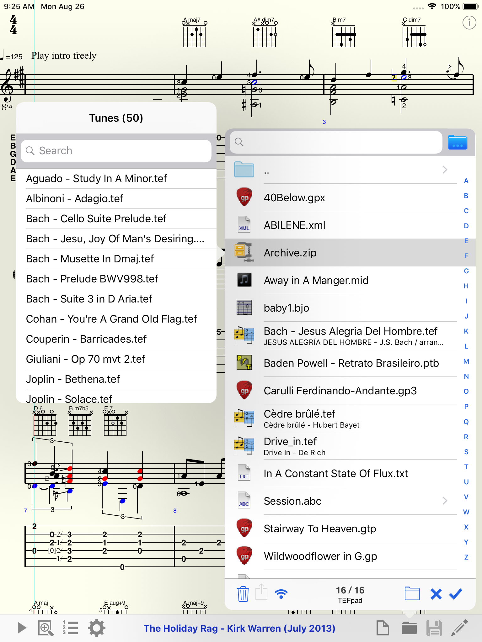Save with the floppy disk icon
482x642 pixels.
click(434, 628)
